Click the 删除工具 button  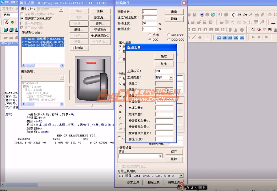[x=153, y=182]
